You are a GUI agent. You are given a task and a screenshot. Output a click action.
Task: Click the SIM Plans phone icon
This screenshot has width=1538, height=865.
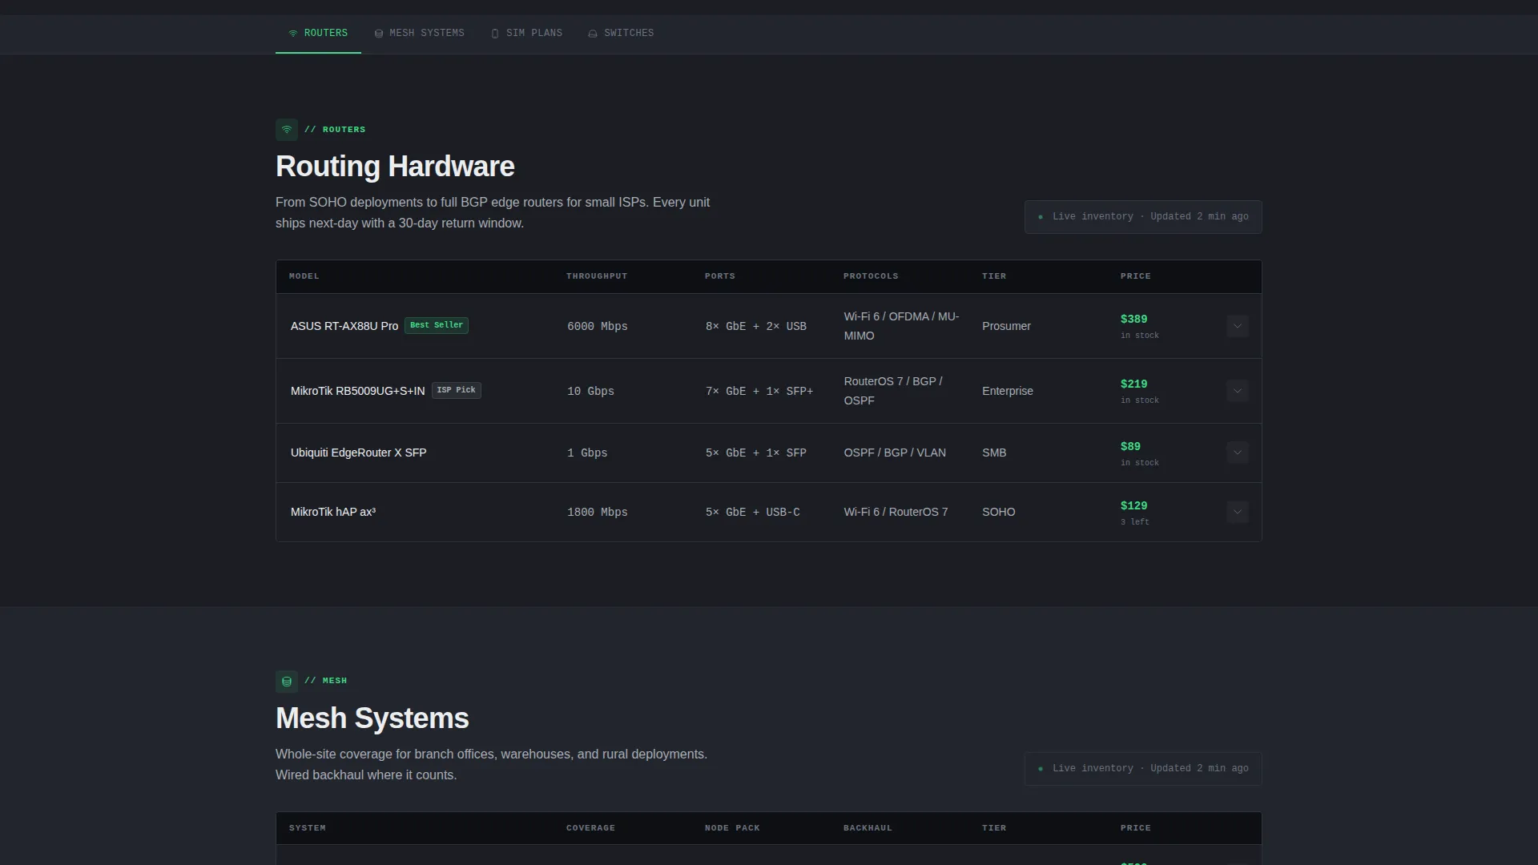coord(495,34)
